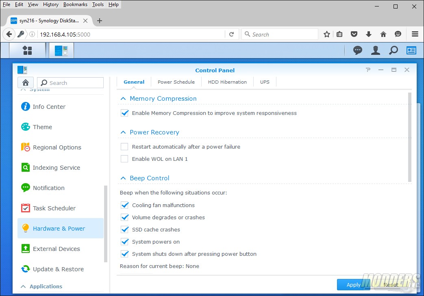This screenshot has height=296, width=424.
Task: Open the browser View menu
Action: [x=33, y=4]
